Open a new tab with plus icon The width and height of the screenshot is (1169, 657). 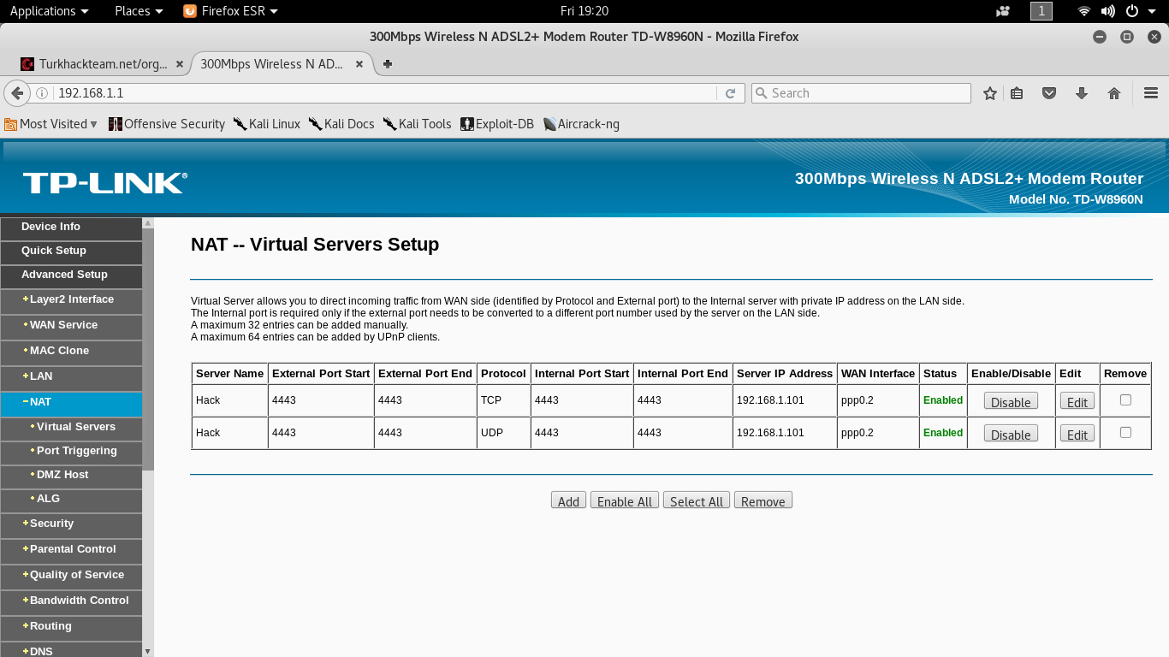point(388,64)
